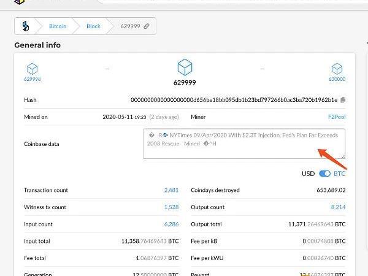This screenshot has height=276, width=368.
Task: View the 2,481 transaction count link
Action: point(171,190)
